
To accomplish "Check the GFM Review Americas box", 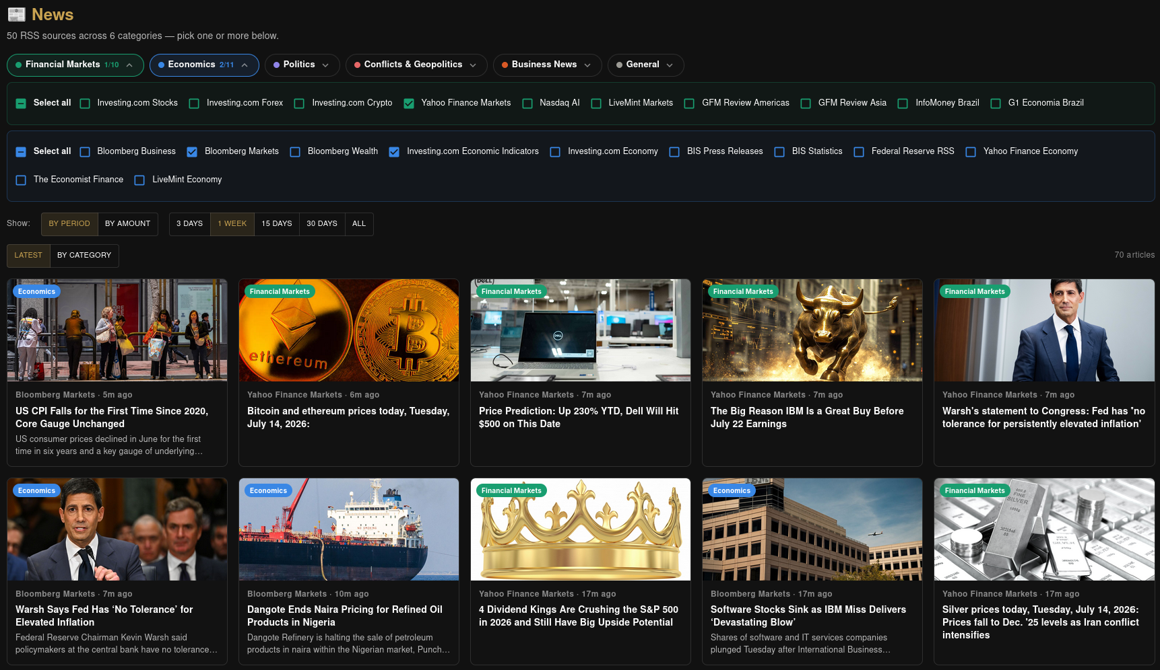I will 689,103.
